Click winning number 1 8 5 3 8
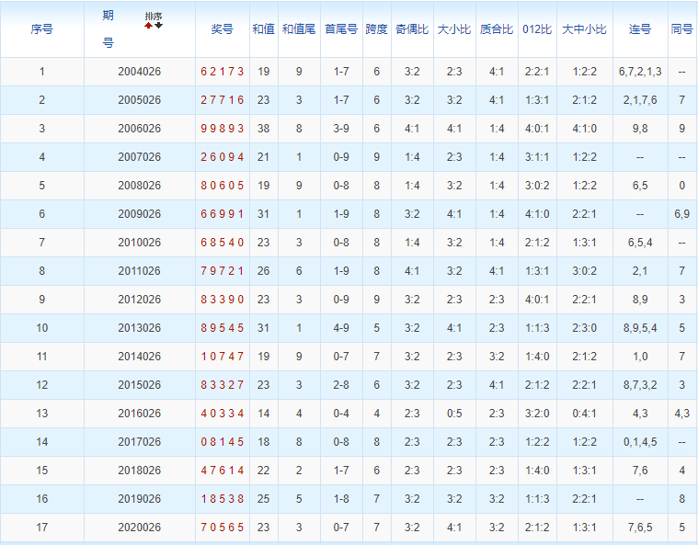 point(223,499)
